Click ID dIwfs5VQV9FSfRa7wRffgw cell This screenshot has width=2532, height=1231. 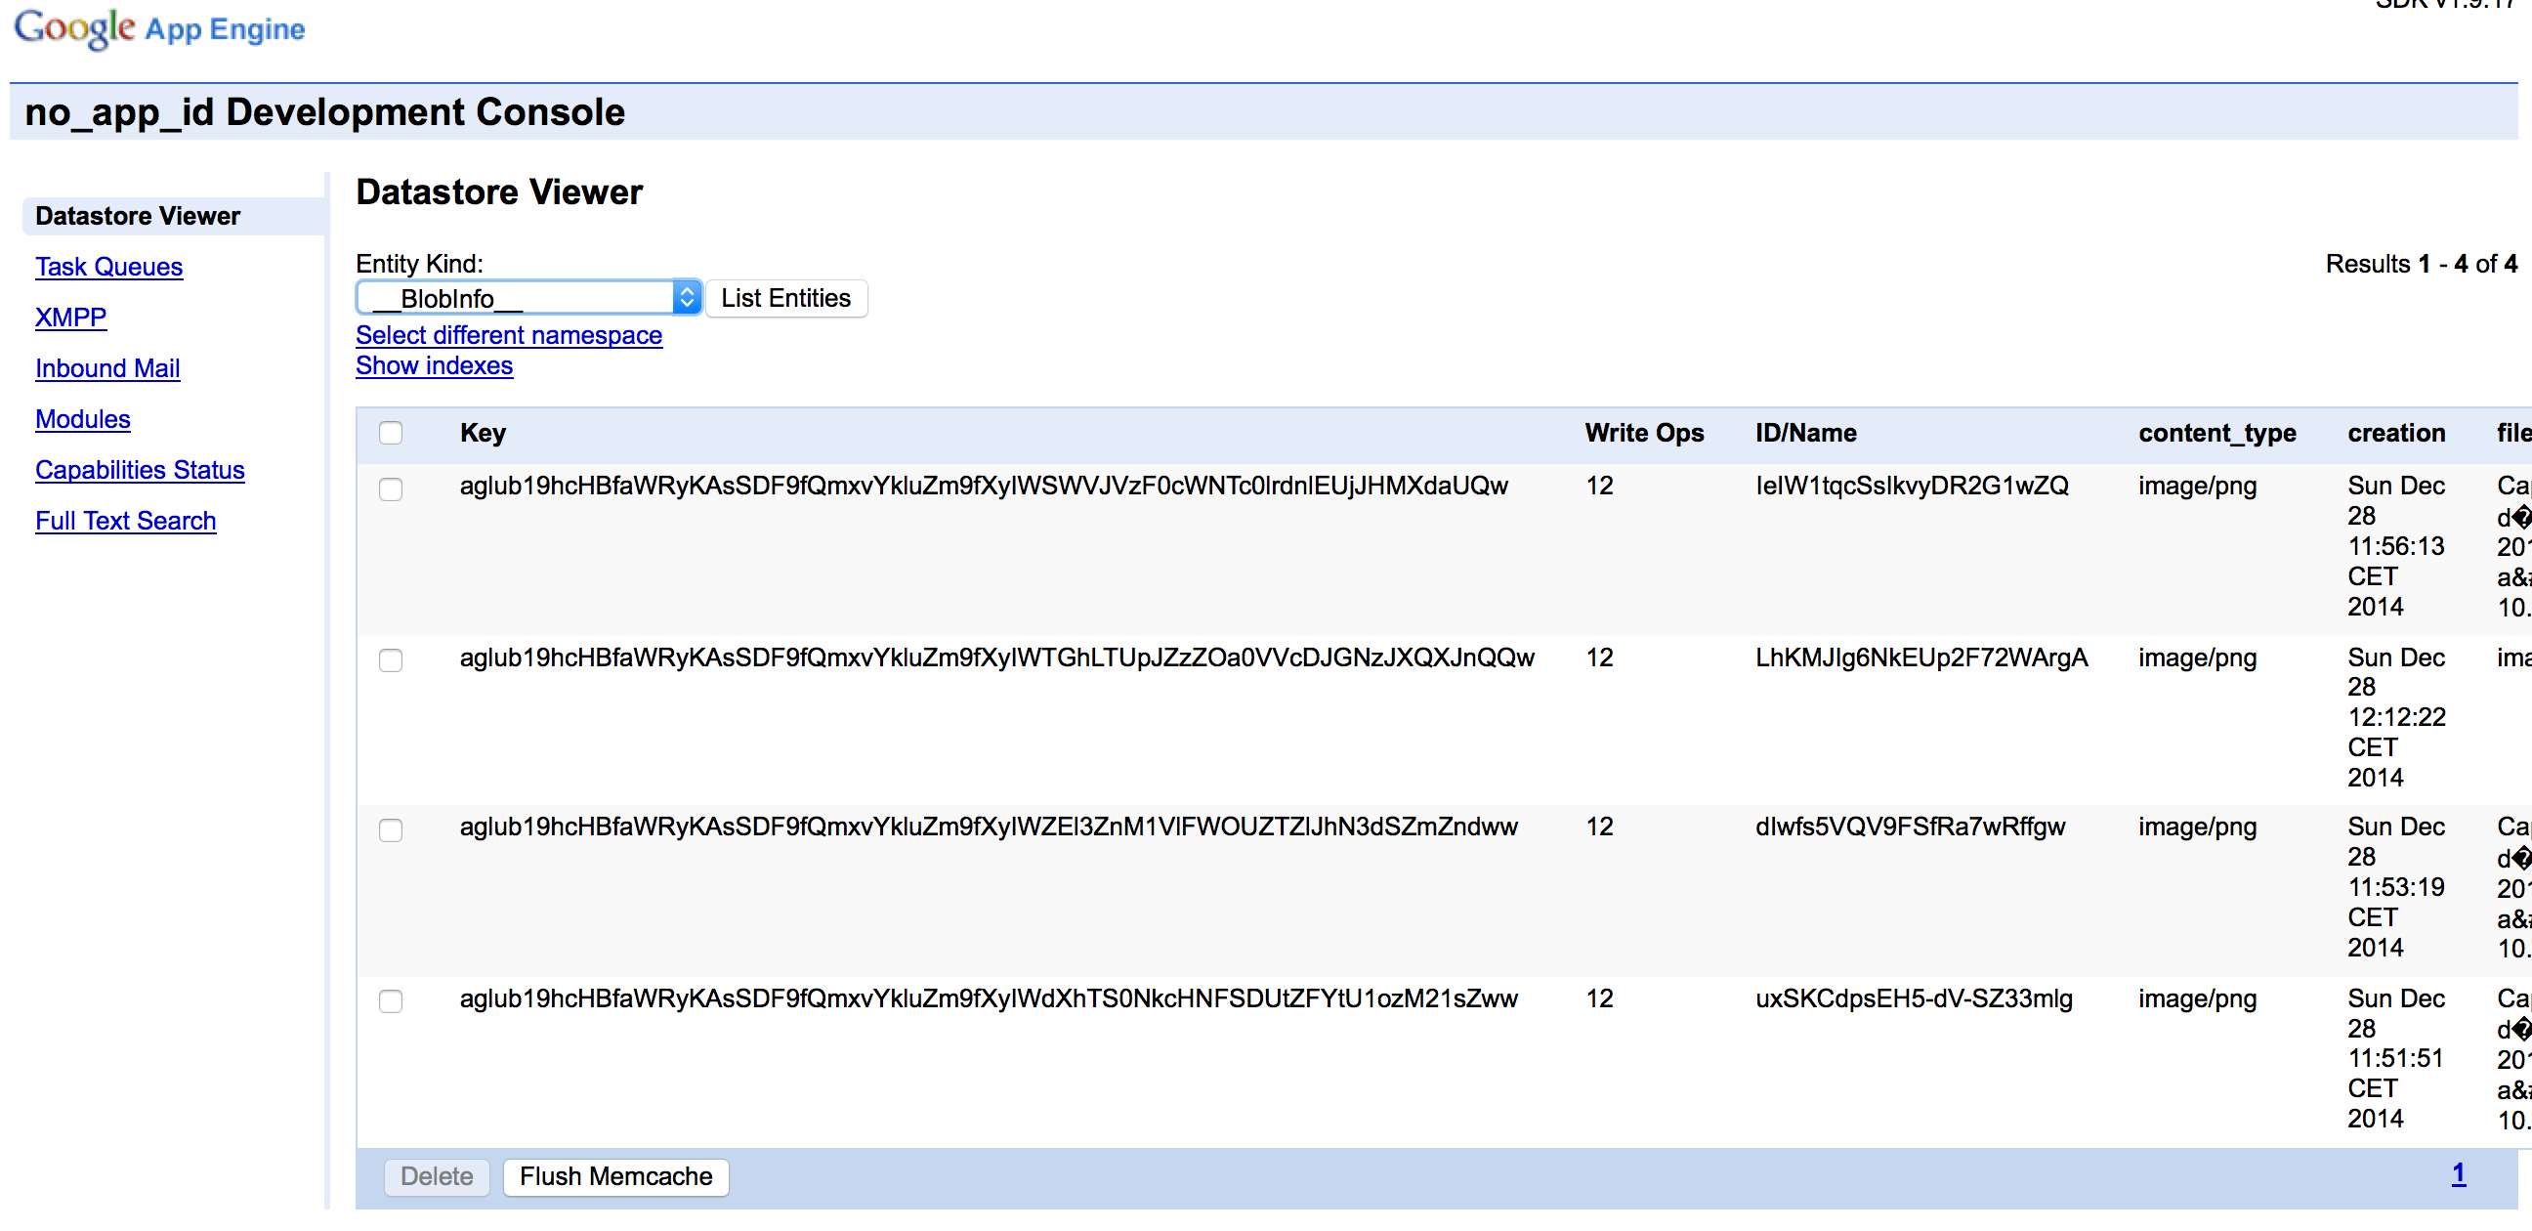(1911, 827)
